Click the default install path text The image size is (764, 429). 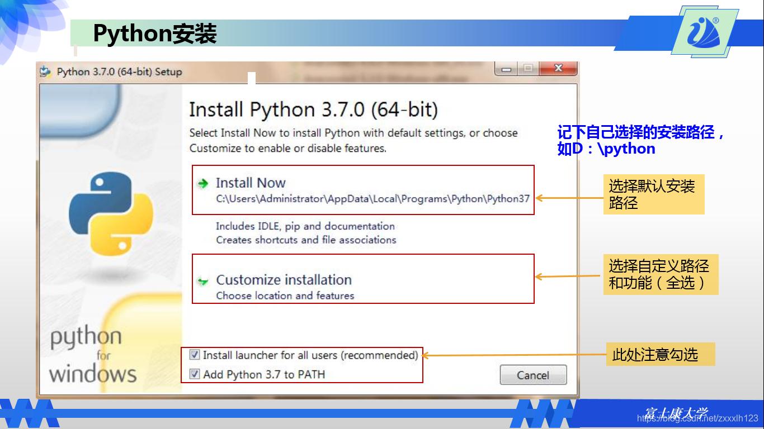click(372, 198)
